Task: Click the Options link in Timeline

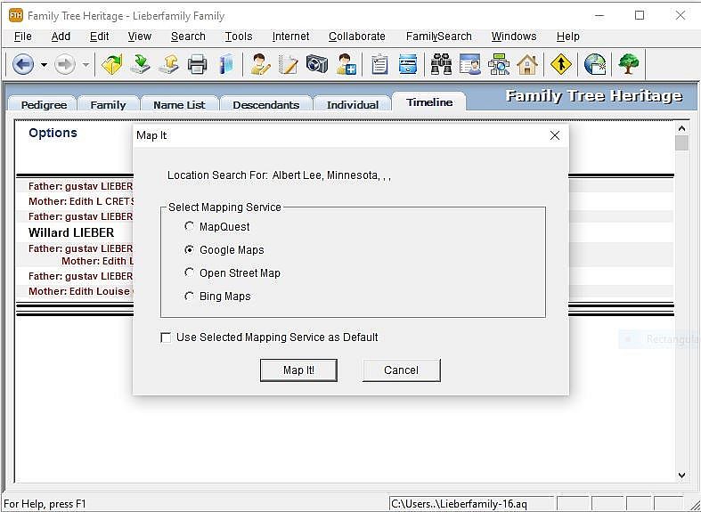Action: pos(53,133)
